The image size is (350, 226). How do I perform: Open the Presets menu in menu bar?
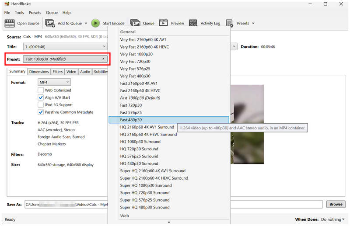35,13
